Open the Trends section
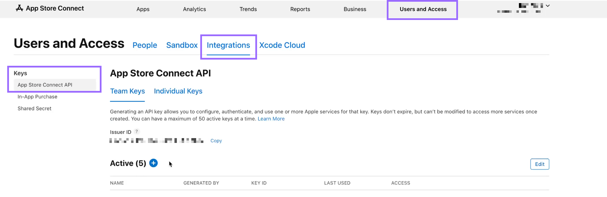The width and height of the screenshot is (607, 197). point(248,9)
